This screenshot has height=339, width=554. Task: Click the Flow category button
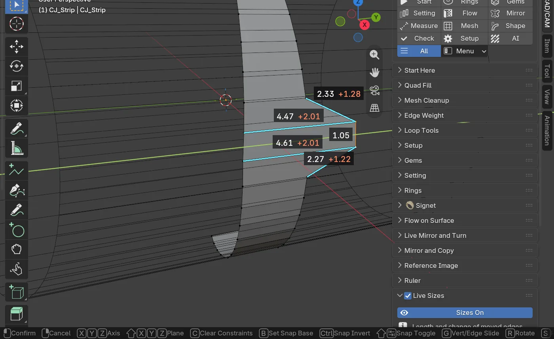click(465, 13)
